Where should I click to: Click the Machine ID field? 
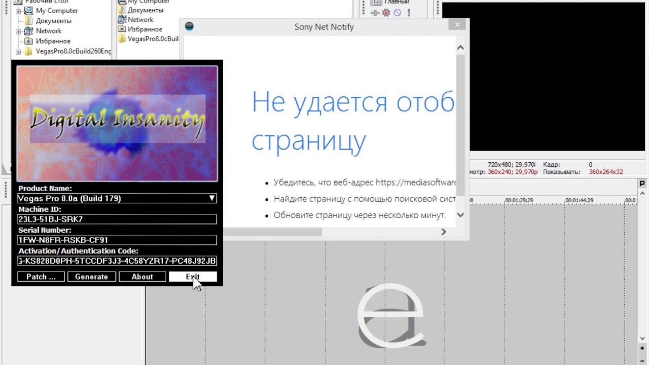click(117, 220)
